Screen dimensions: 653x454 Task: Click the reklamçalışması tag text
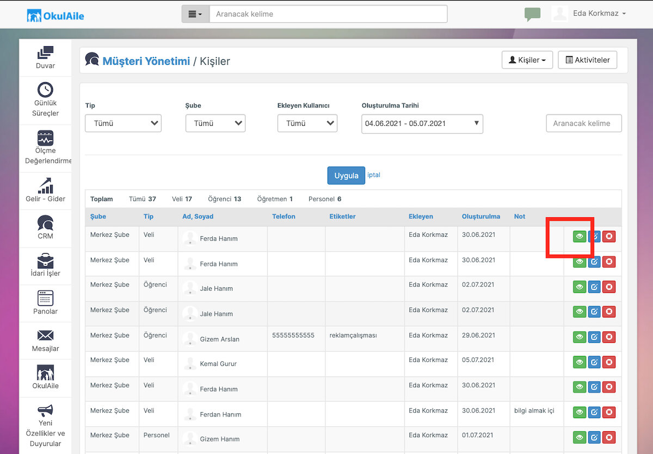(353, 335)
